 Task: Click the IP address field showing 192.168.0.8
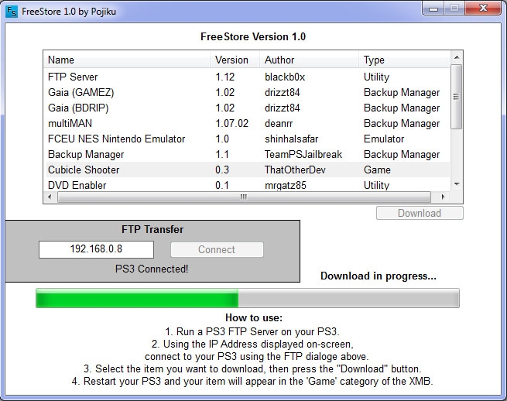96,249
